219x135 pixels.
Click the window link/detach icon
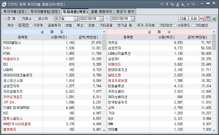coord(172,5)
